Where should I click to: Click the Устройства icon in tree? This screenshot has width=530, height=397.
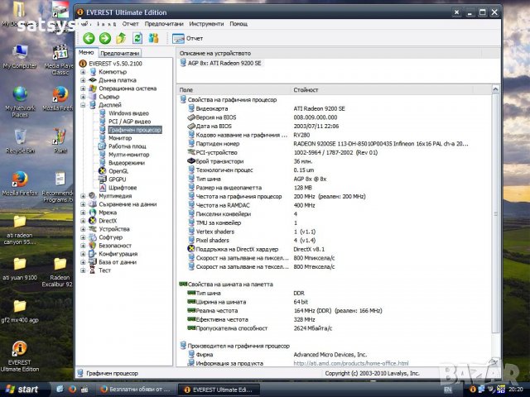click(x=92, y=229)
